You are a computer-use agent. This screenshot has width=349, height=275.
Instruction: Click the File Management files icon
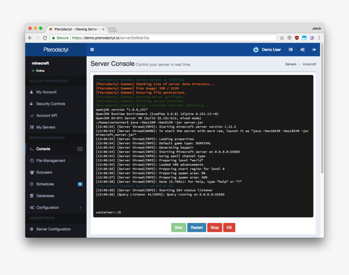point(32,160)
